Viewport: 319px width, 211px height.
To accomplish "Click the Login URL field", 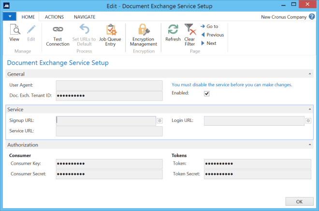I will (x=254, y=121).
